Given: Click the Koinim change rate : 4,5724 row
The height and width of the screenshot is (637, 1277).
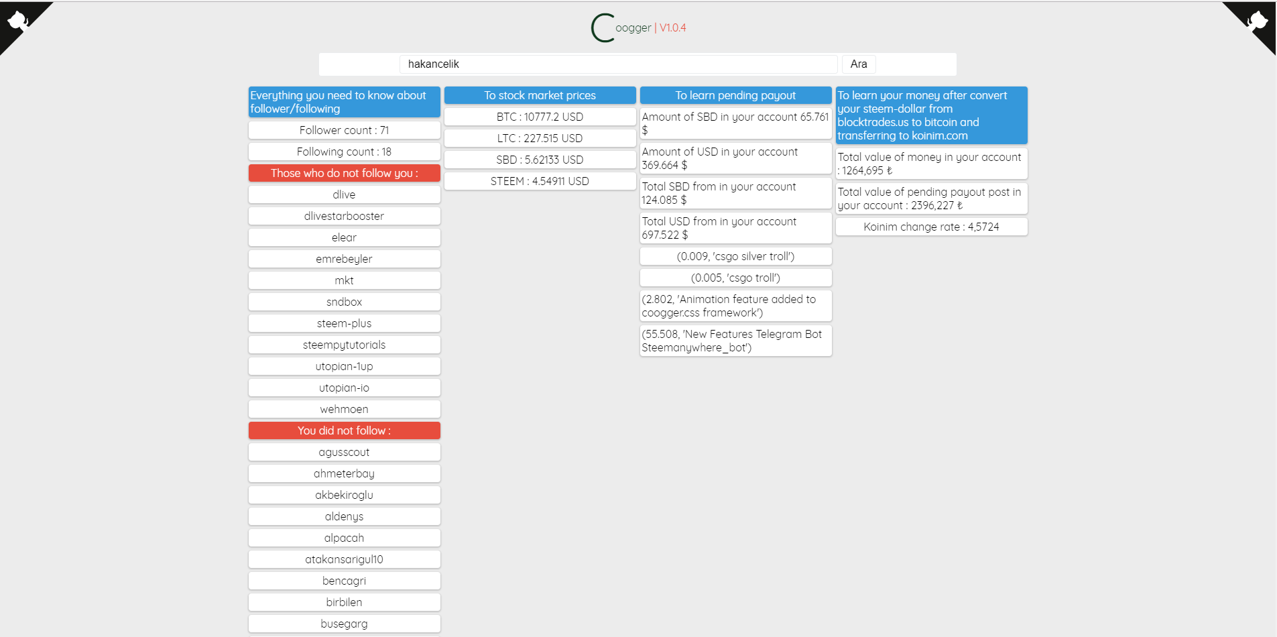Looking at the screenshot, I should 932,227.
